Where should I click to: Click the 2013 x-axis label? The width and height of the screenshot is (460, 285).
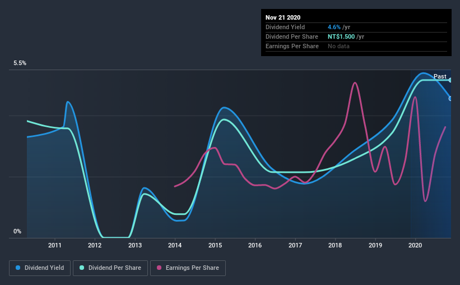click(135, 245)
